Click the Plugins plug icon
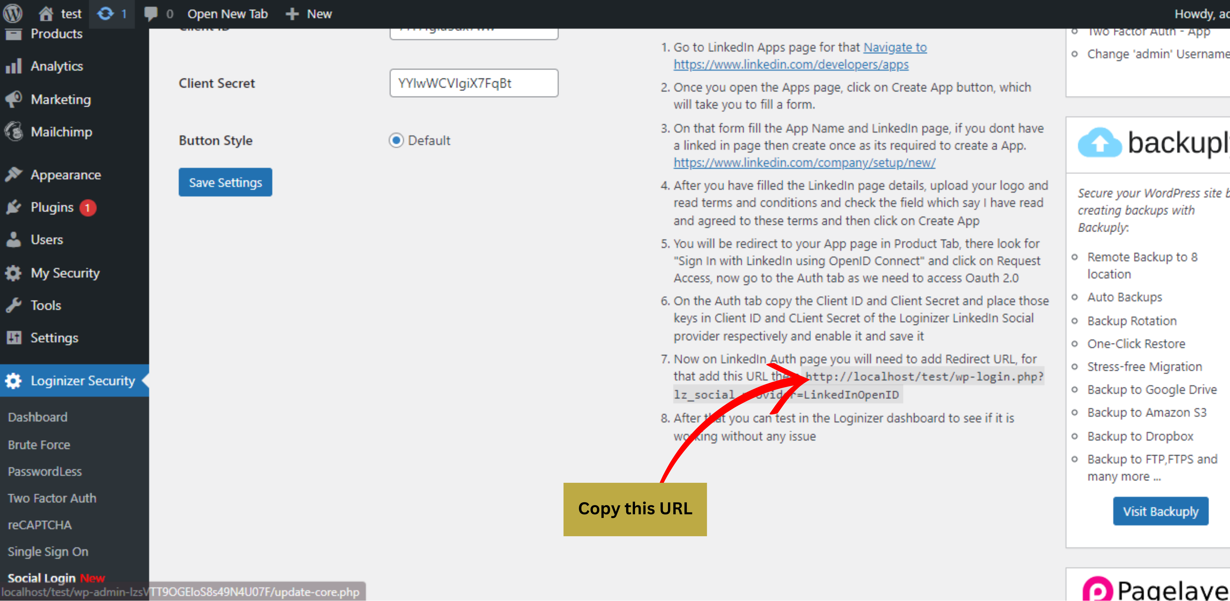The image size is (1230, 601). coord(13,207)
